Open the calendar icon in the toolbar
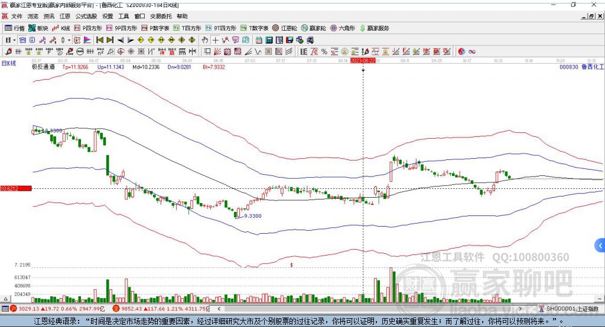Screen dimensions: 605x327 pos(259,40)
